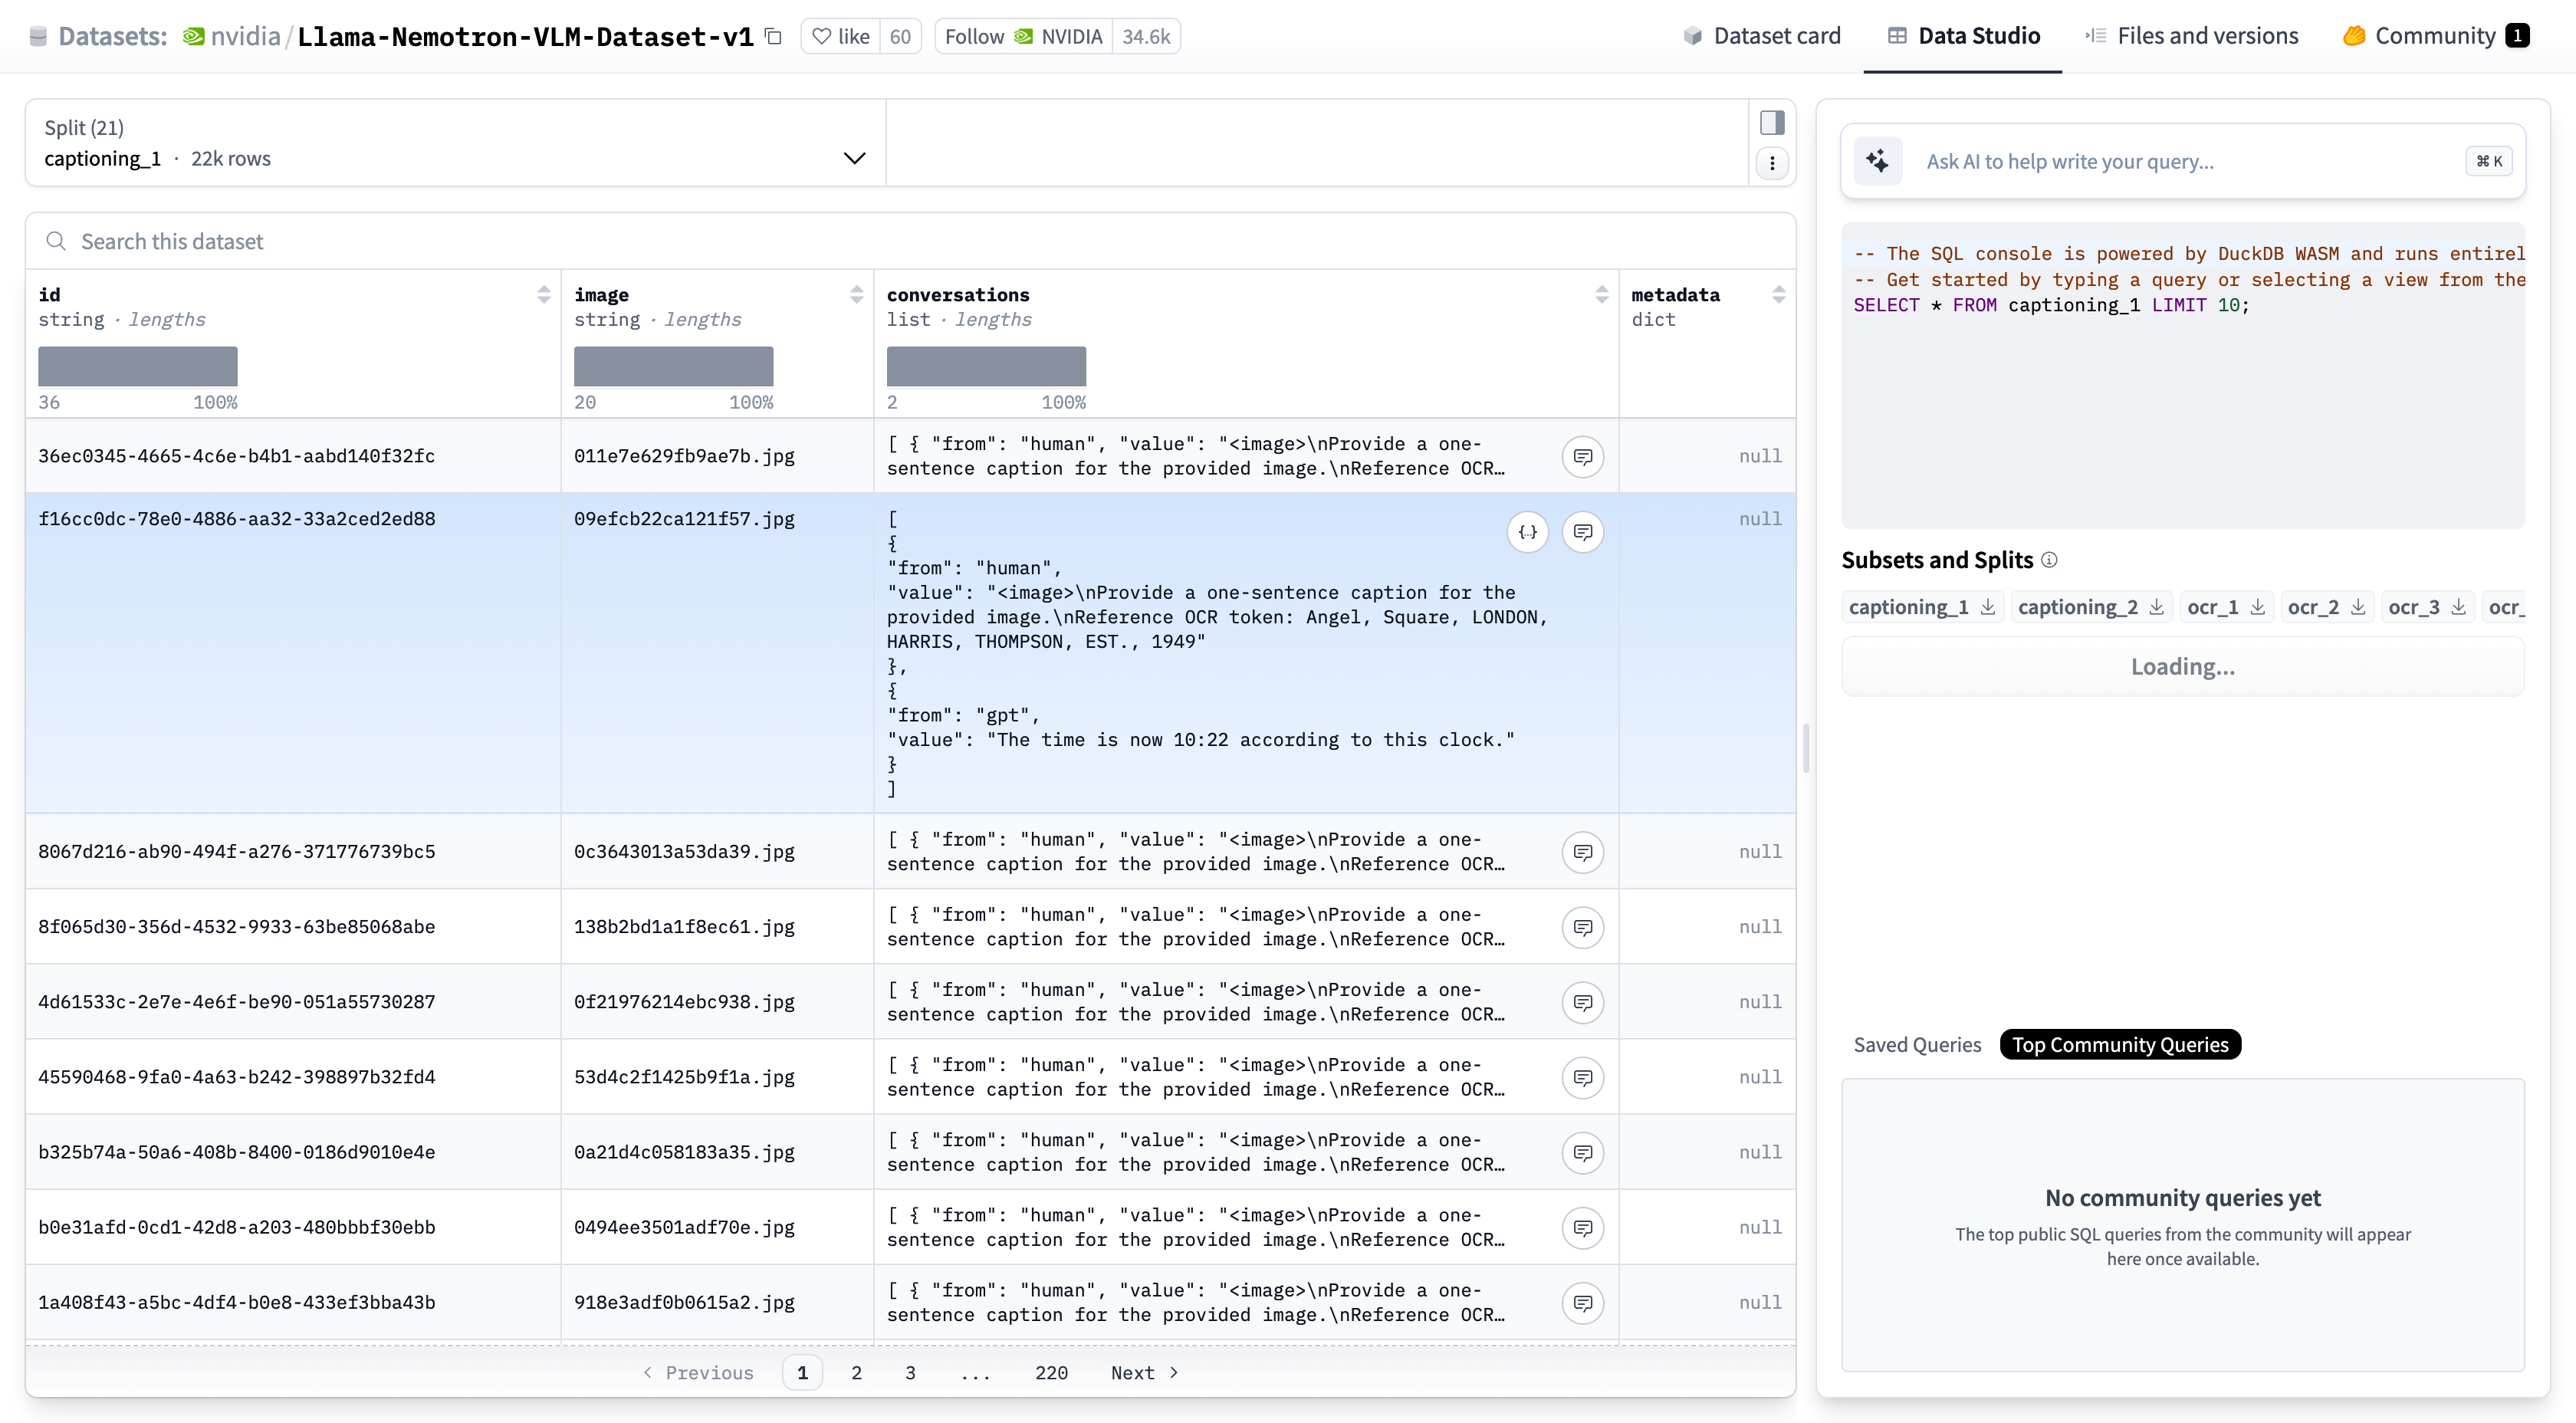
Task: Click info icon beside Subsets and Splits
Action: tap(2049, 560)
